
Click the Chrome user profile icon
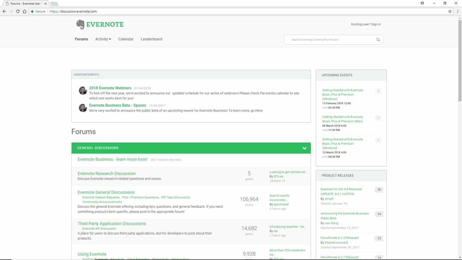coord(422,3)
